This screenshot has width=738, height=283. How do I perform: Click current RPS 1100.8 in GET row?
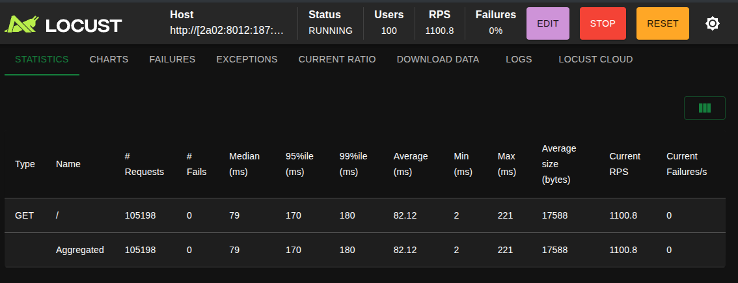(x=623, y=215)
